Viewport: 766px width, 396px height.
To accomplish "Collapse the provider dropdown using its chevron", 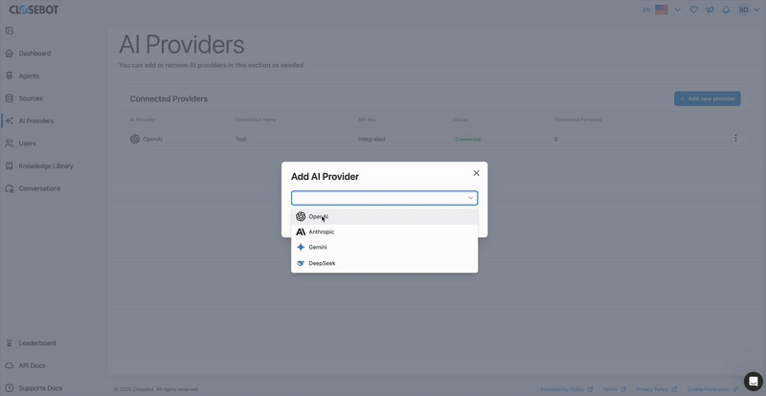I will [x=471, y=198].
